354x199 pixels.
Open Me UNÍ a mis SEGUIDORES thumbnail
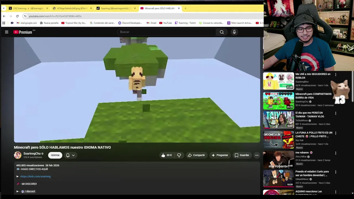(x=278, y=81)
